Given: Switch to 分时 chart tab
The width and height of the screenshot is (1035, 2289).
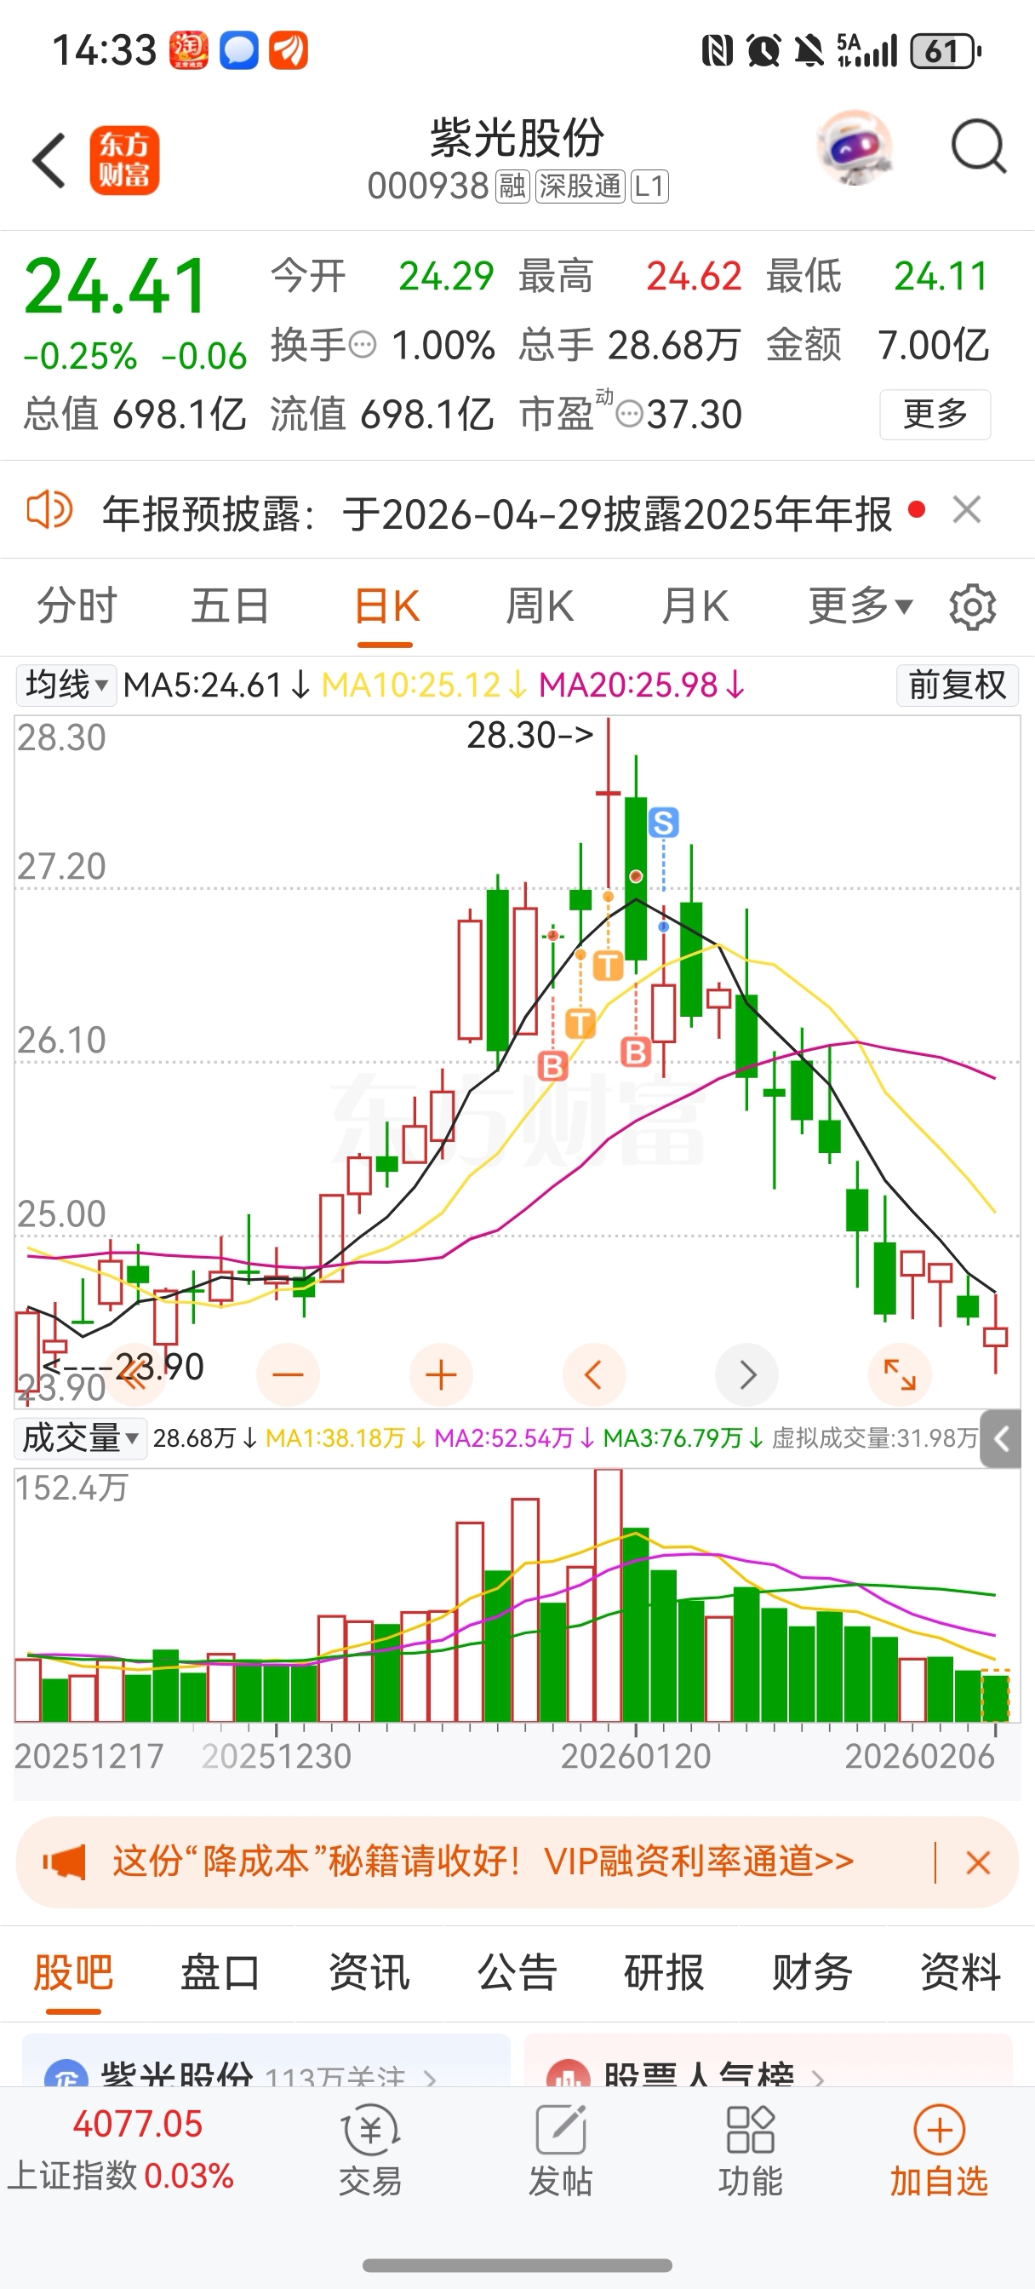Looking at the screenshot, I should pos(77,607).
